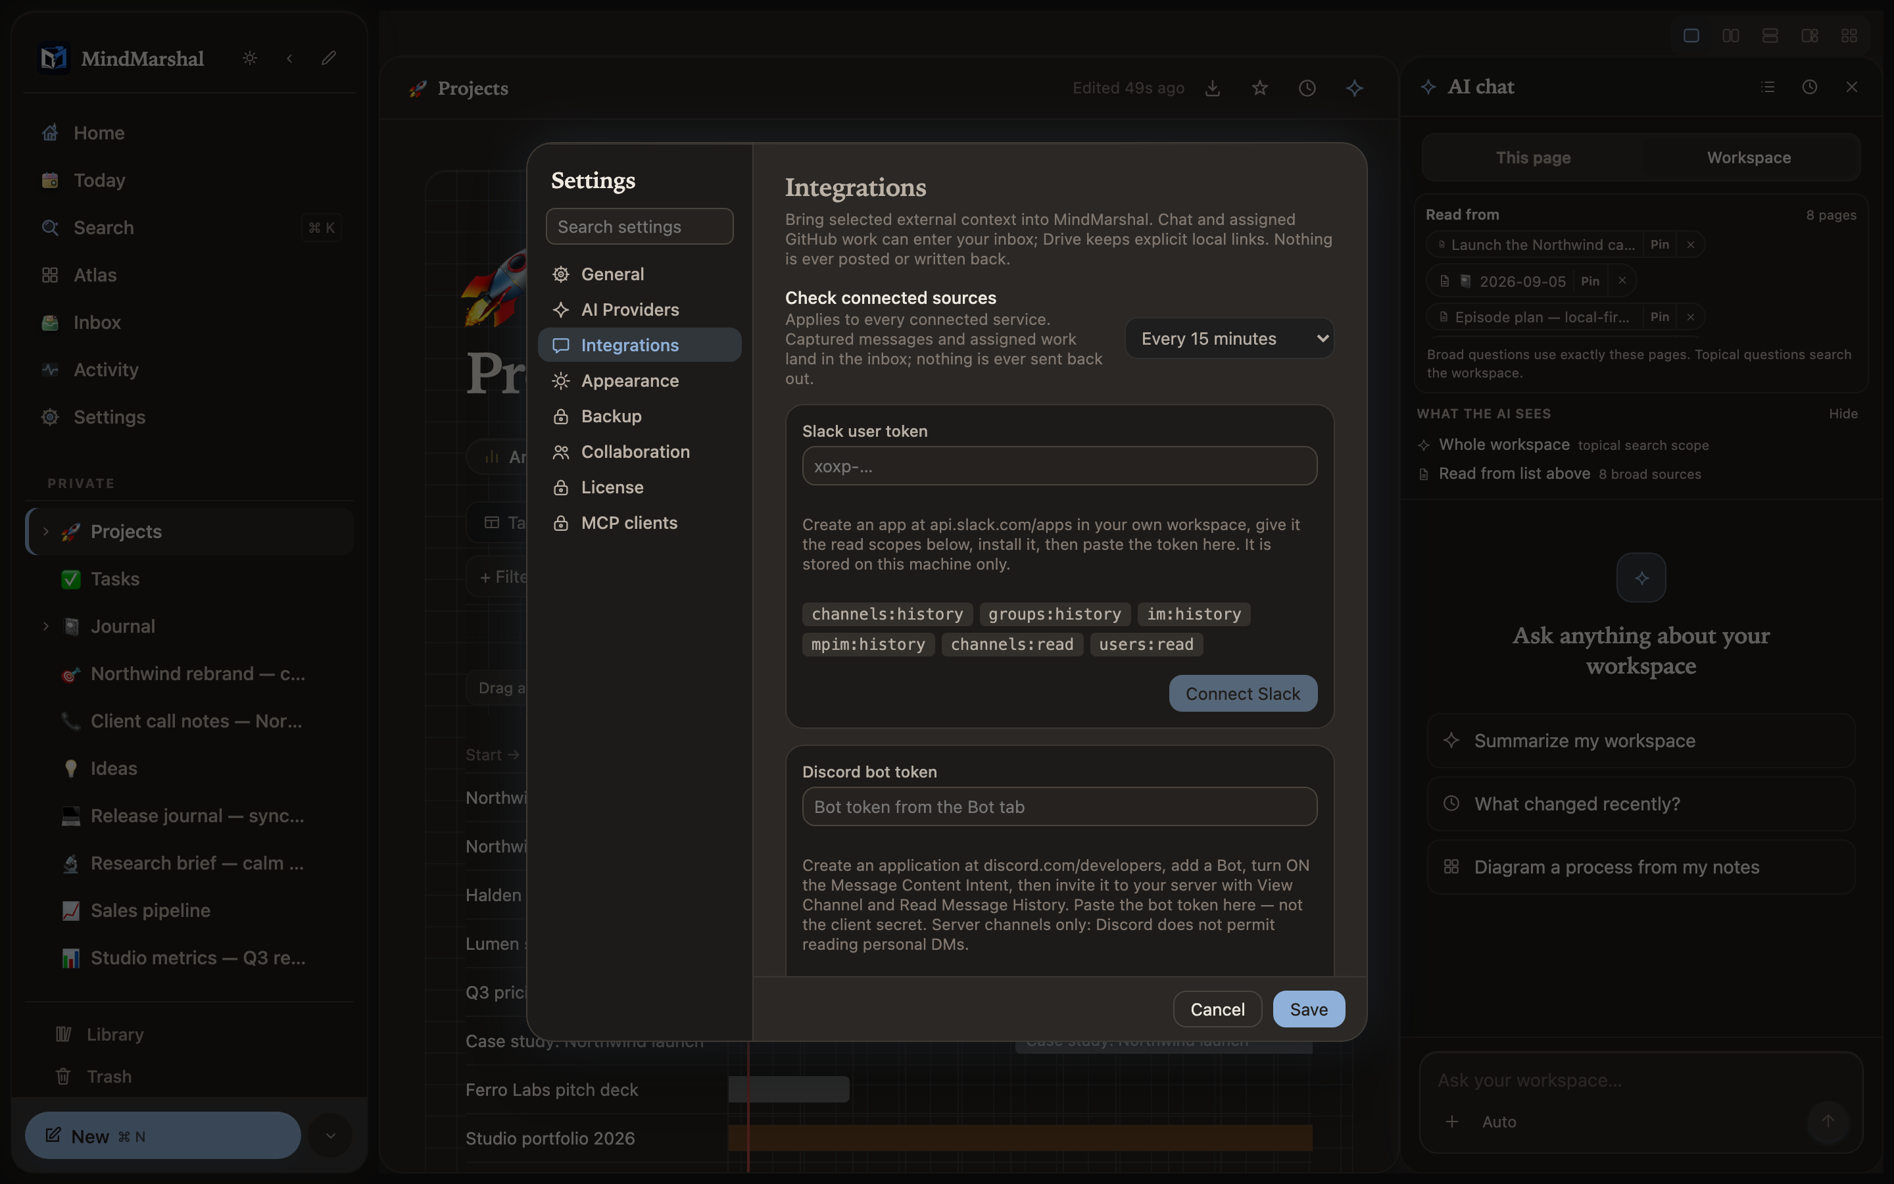Image resolution: width=1894 pixels, height=1184 pixels.
Task: Remove the 2026-09-05 page from Read from
Action: pyautogui.click(x=1622, y=280)
